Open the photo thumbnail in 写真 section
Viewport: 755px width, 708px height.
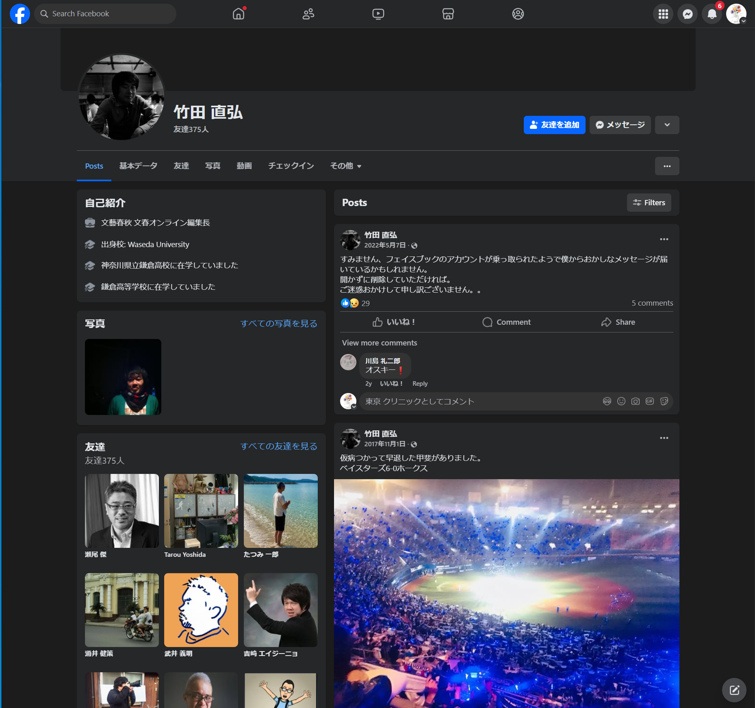123,377
